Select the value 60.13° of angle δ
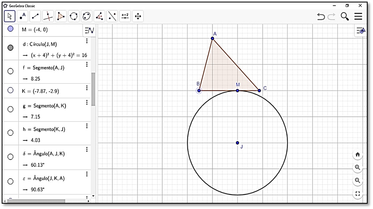Screen dimensions: 373x209 (37, 165)
